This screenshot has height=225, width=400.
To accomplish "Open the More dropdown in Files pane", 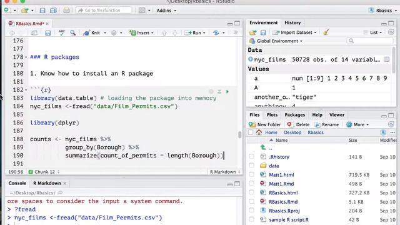I will 357,124.
